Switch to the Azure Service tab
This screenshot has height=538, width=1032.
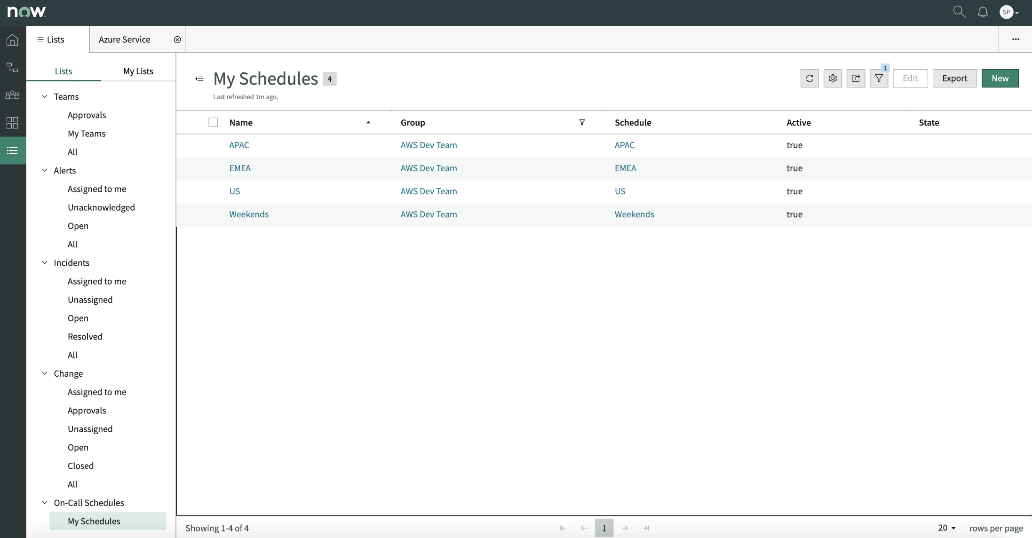[125, 40]
